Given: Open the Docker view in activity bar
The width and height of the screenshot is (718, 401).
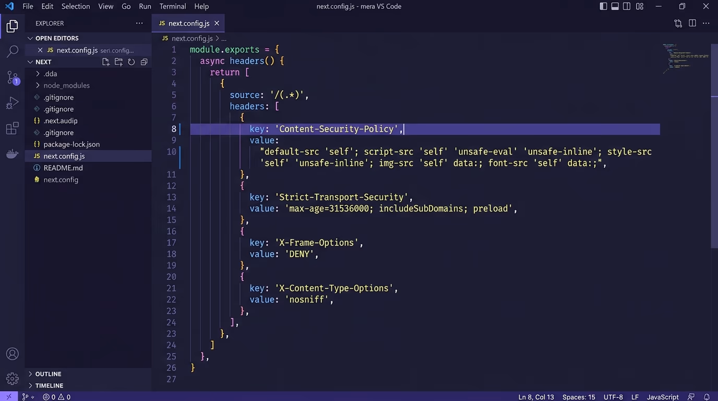Looking at the screenshot, I should 13,154.
